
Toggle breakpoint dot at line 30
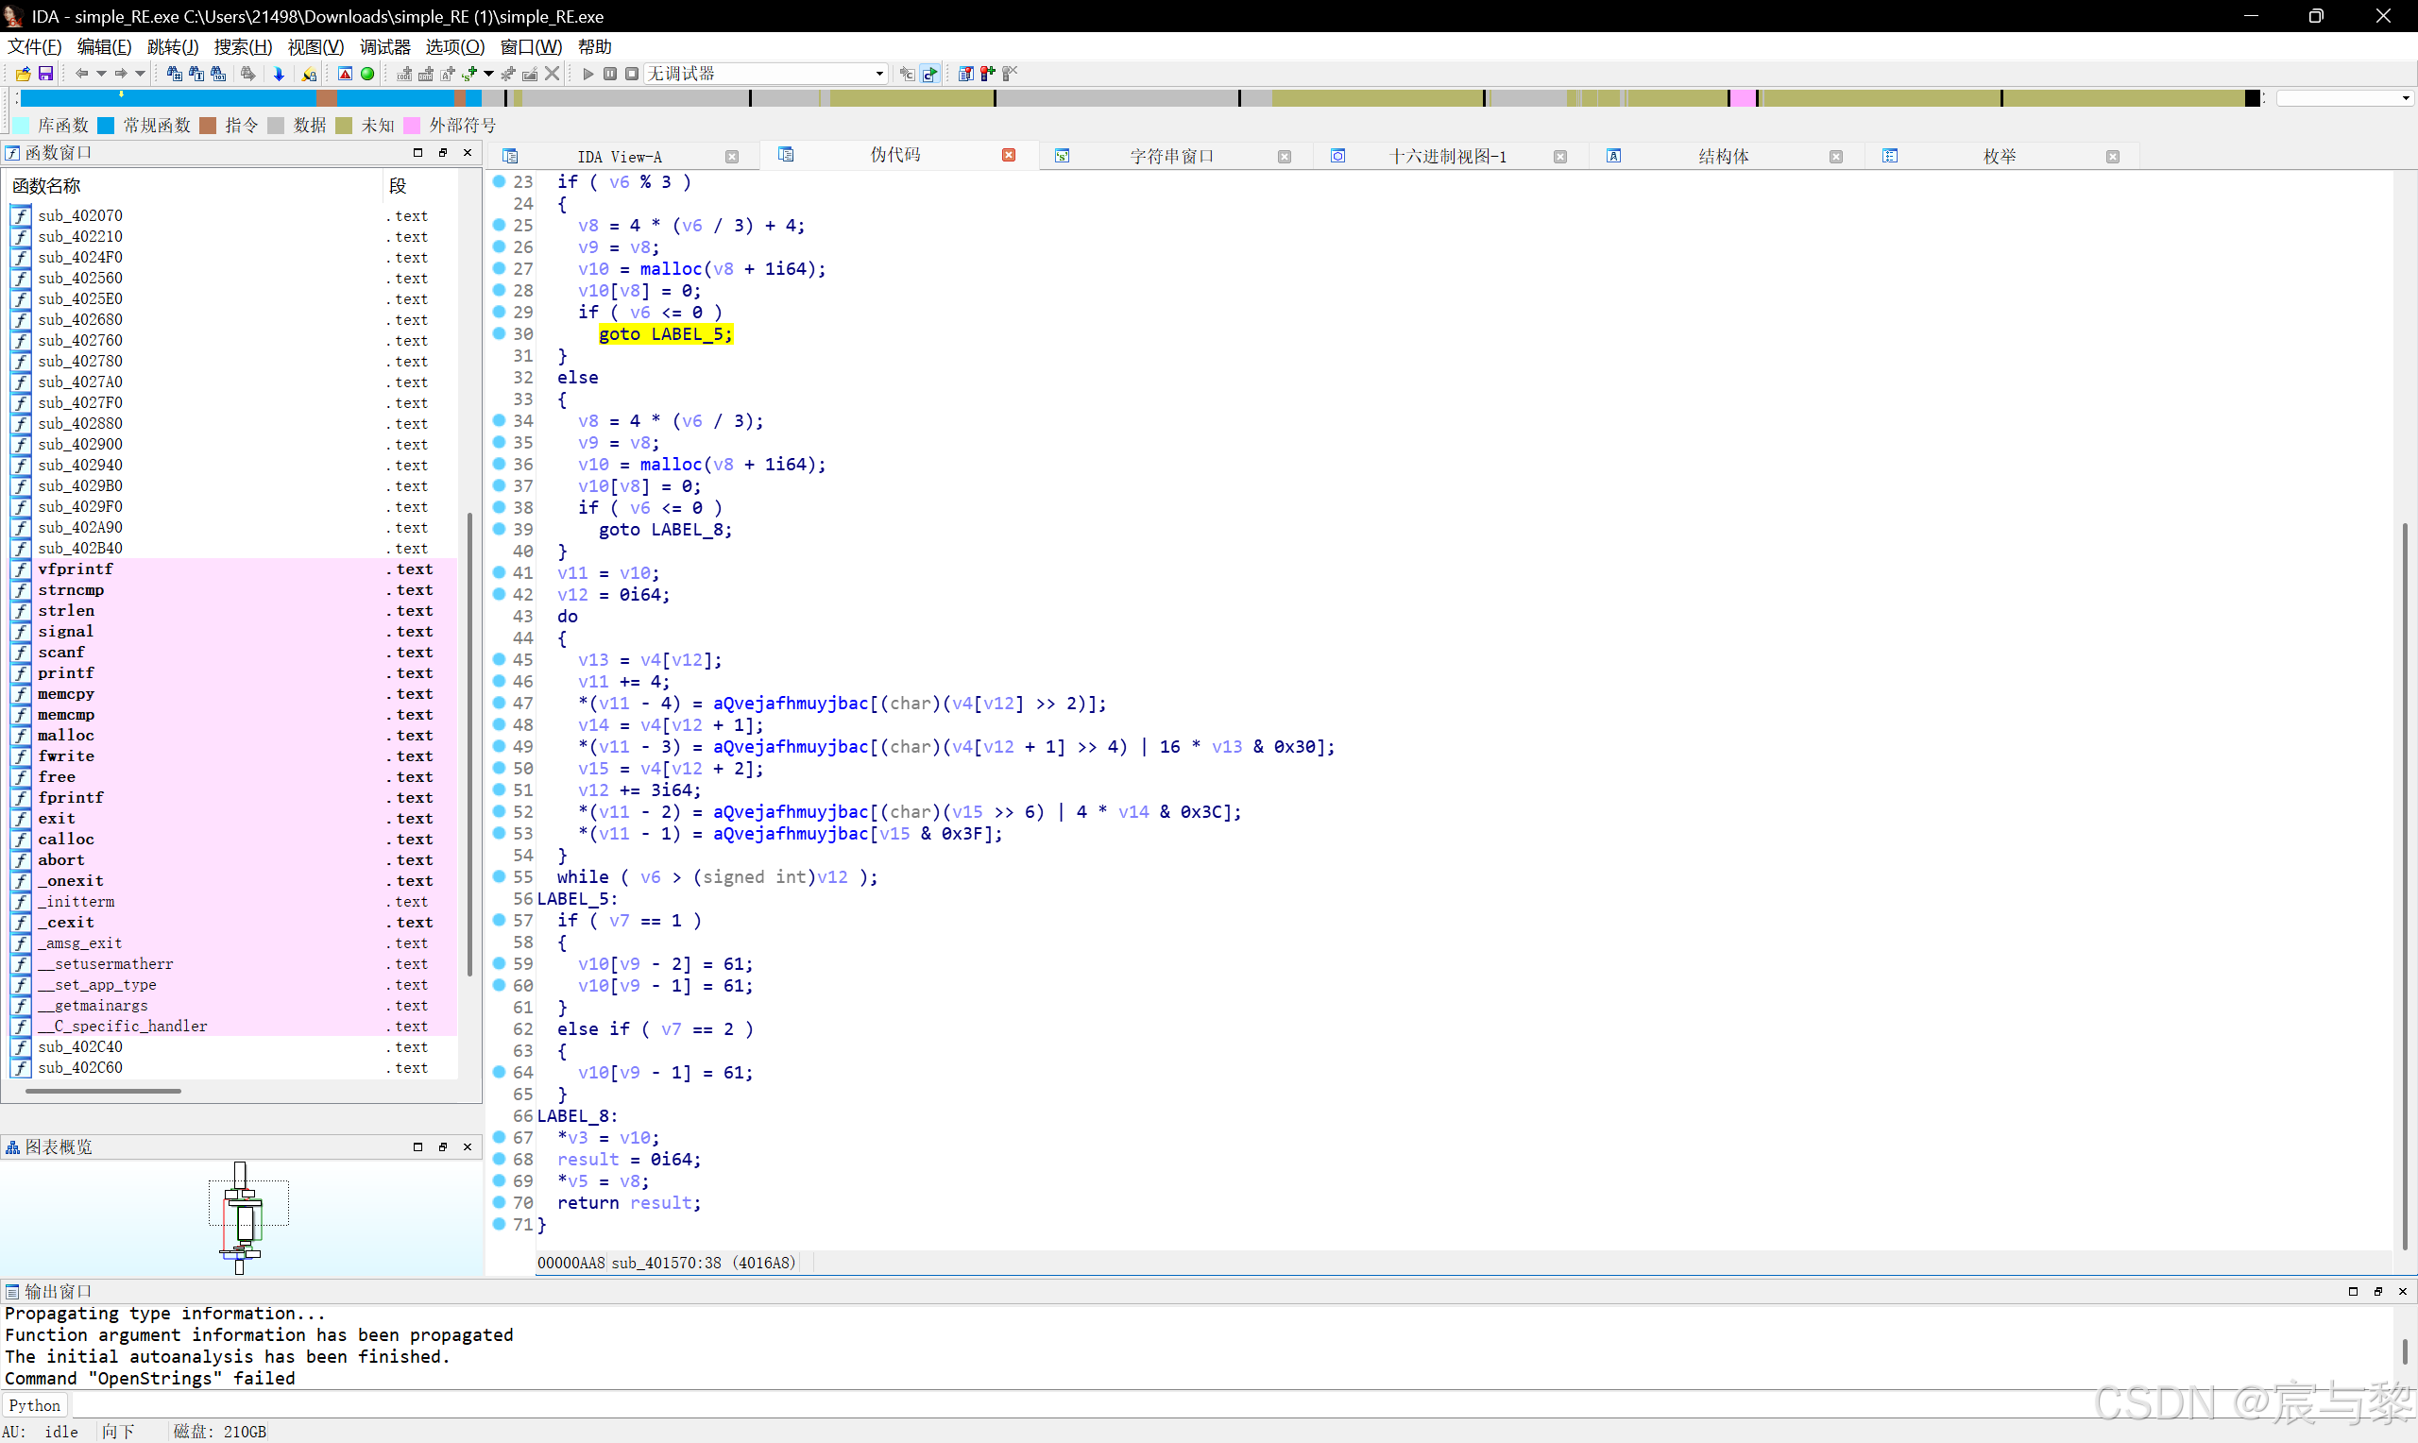point(499,333)
